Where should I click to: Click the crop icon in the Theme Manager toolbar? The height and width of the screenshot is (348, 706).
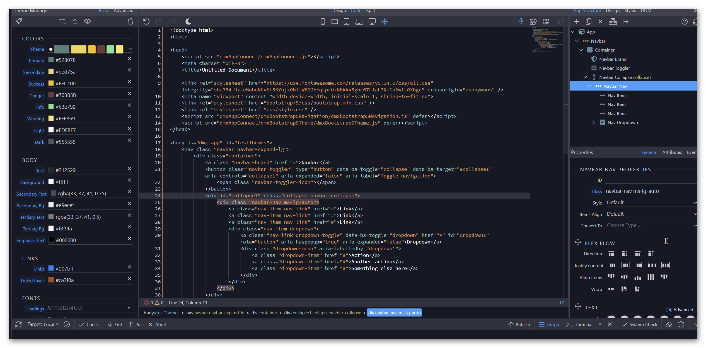pyautogui.click(x=62, y=21)
